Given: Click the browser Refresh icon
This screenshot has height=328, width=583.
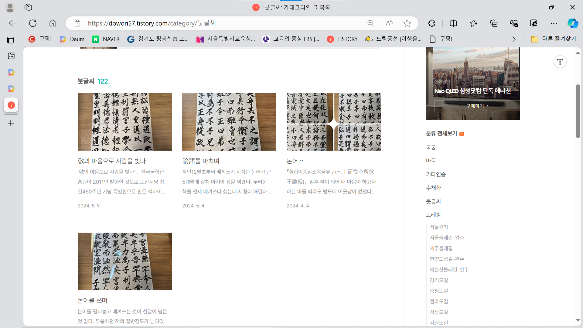Looking at the screenshot, I should pyautogui.click(x=33, y=23).
